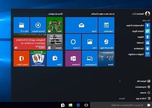Launch the OneNote tile
This screenshot has width=152, height=108.
(x=73, y=58)
